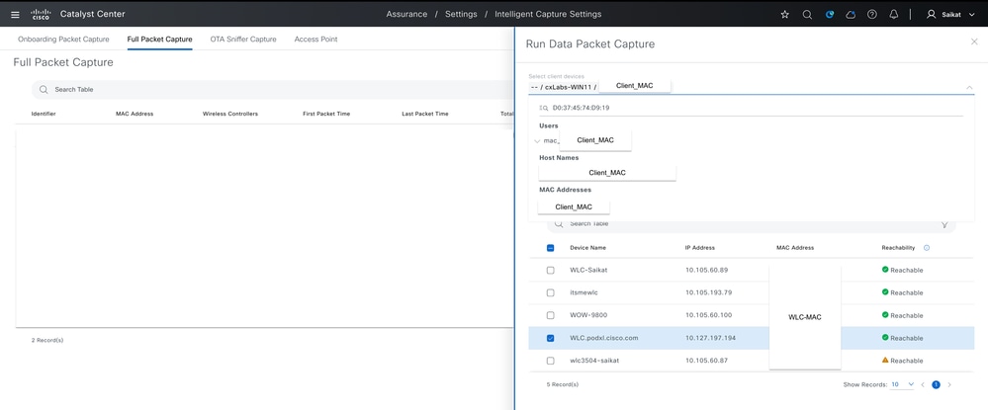
Task: Click the Catalyst Center title
Action: [x=93, y=14]
